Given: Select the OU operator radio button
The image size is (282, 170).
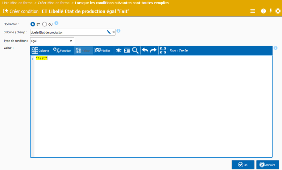Looking at the screenshot, I should 44,24.
